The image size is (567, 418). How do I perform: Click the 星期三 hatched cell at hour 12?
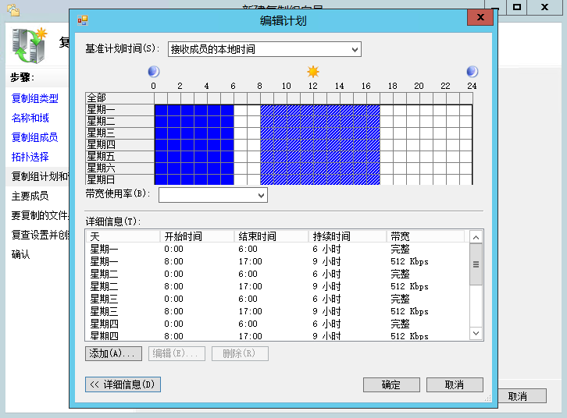[x=320, y=133]
